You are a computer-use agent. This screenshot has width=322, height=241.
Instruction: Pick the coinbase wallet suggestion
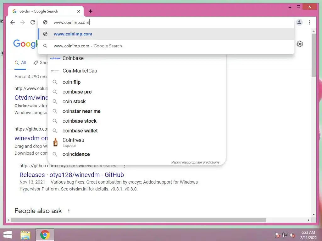136,131
